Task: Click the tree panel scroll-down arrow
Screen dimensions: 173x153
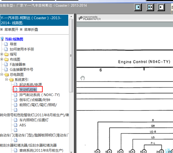Action: click(71, 152)
